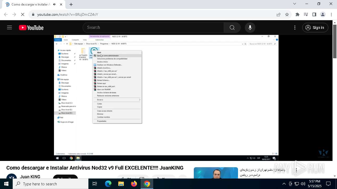Open Chrome's tab search chevron
Image resolution: width=337 pixels, height=189 pixels.
(x=295, y=4)
